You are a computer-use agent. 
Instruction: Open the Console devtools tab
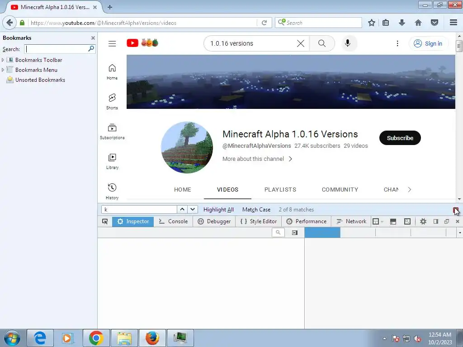[x=173, y=221]
